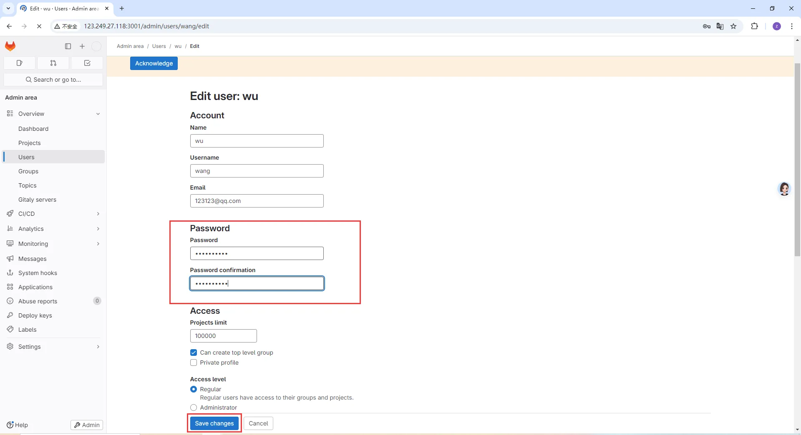Open assigned issues shortcut icon

(19, 63)
